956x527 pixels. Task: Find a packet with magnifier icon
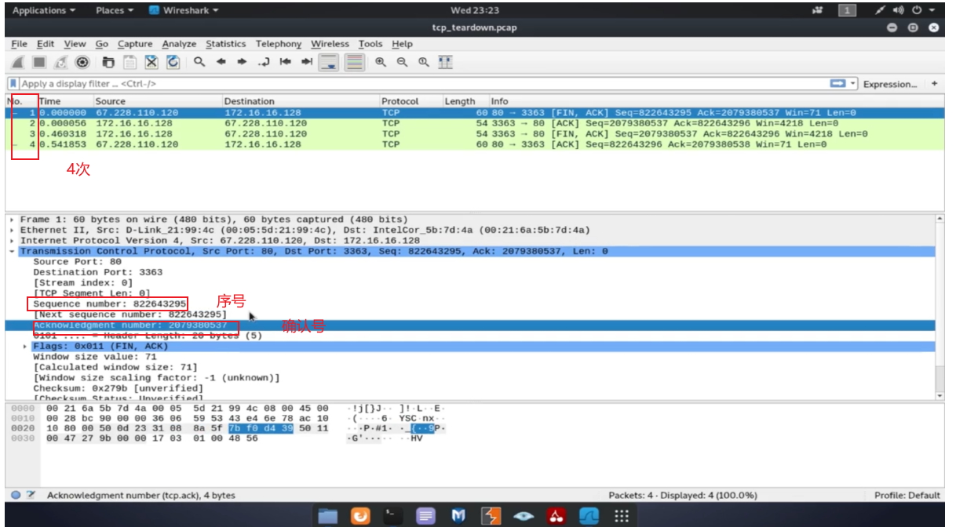(x=200, y=62)
